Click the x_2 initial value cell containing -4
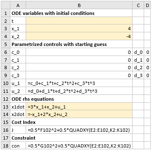Viewport: 152px width, 150px height. [79, 37]
